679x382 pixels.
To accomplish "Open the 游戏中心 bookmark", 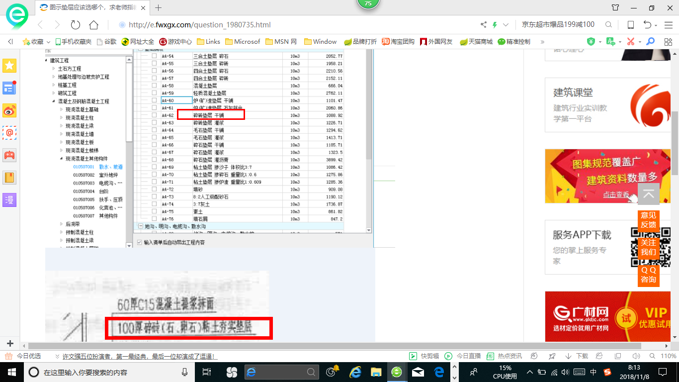I will coord(175,42).
